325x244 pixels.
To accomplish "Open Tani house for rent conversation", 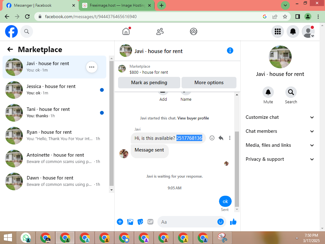I will 54,113.
